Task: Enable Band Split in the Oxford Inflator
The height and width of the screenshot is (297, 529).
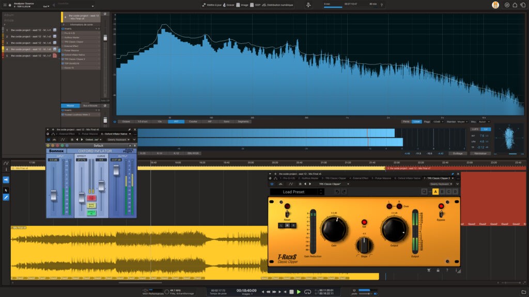Action: pyautogui.click(x=92, y=205)
